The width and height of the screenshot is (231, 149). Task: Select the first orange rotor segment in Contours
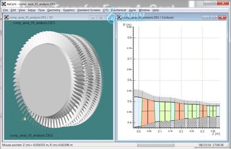point(148,111)
